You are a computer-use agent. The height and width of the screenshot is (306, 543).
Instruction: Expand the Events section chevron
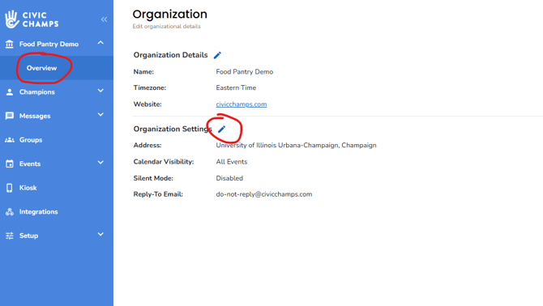(x=100, y=163)
